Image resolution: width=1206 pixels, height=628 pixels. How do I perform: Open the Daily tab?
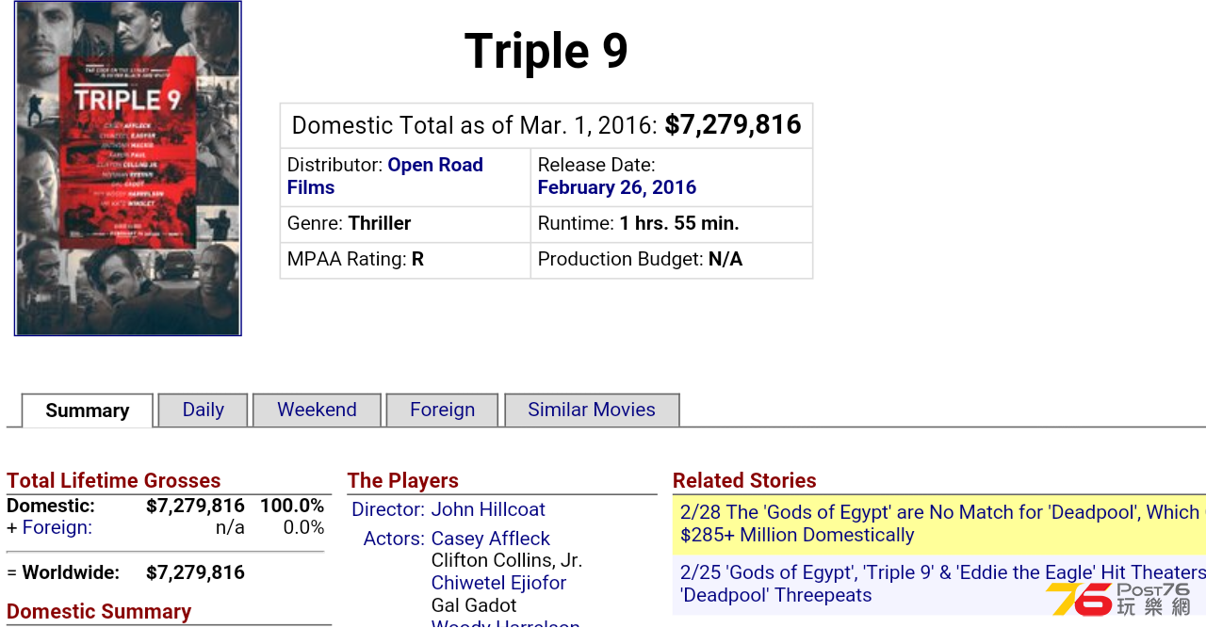pyautogui.click(x=204, y=410)
